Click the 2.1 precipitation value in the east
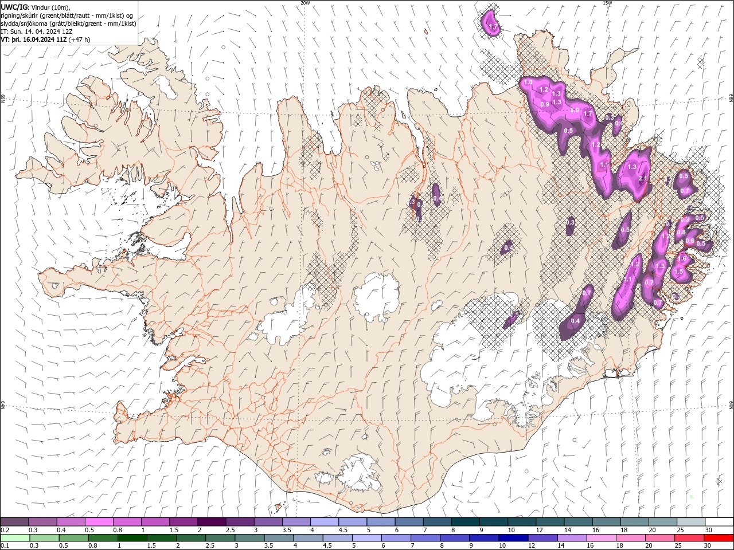Image resolution: width=734 pixels, height=550 pixels. (x=643, y=179)
